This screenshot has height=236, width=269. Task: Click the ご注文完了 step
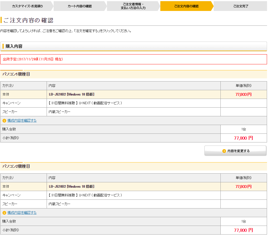coord(241,6)
